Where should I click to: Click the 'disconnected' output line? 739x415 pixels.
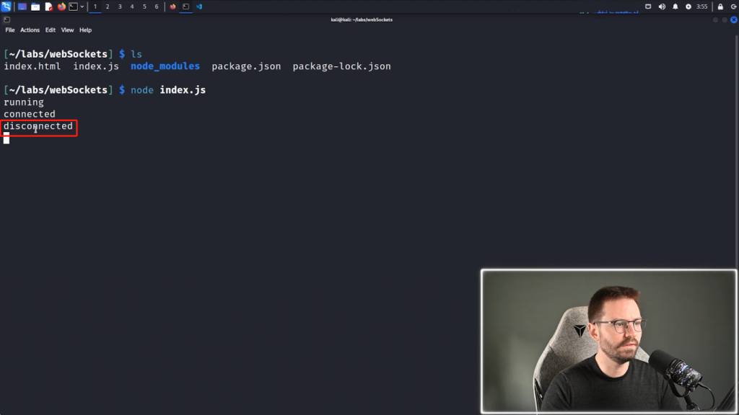tap(38, 126)
